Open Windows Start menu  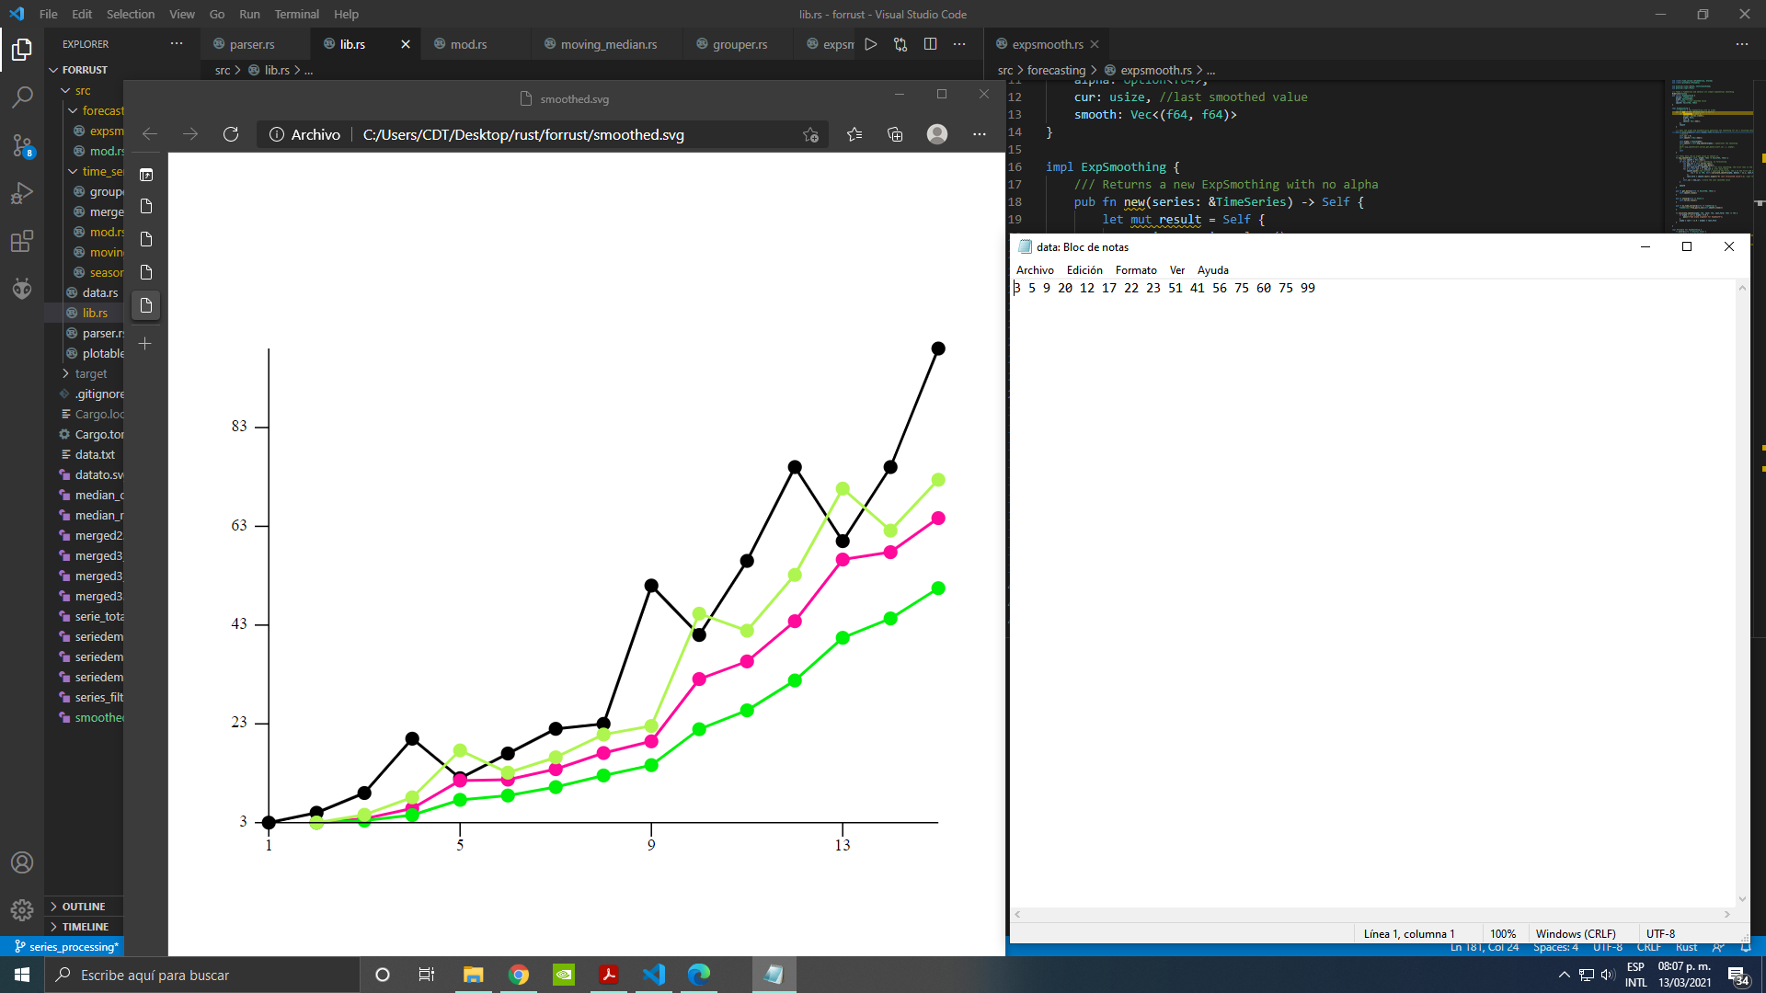point(22,975)
